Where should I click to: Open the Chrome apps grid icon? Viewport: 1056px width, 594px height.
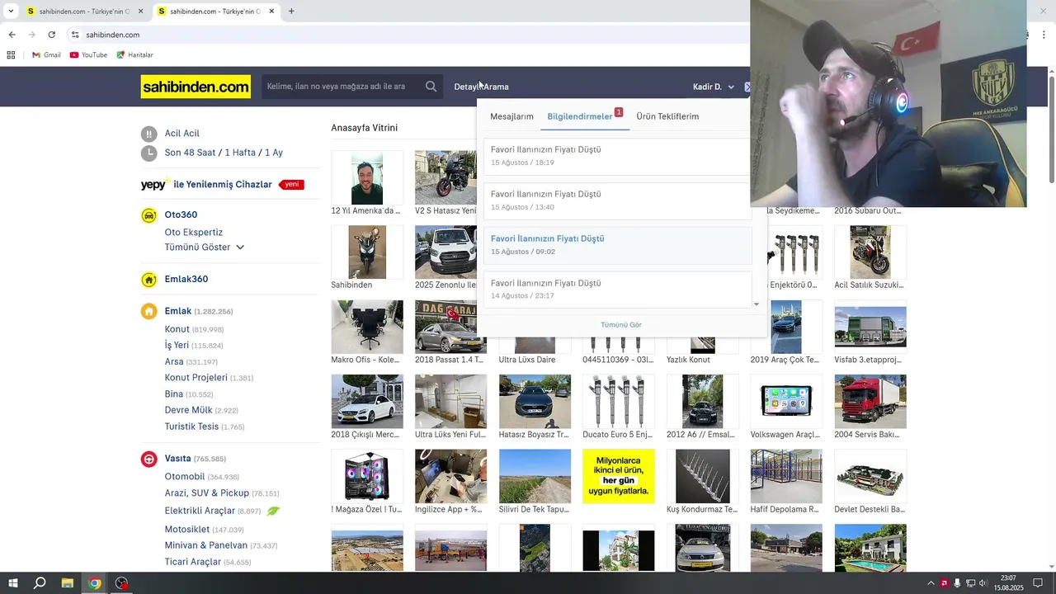[x=11, y=55]
